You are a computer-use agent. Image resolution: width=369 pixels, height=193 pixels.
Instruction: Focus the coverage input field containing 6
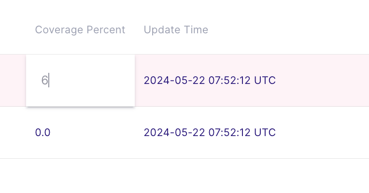(80, 81)
